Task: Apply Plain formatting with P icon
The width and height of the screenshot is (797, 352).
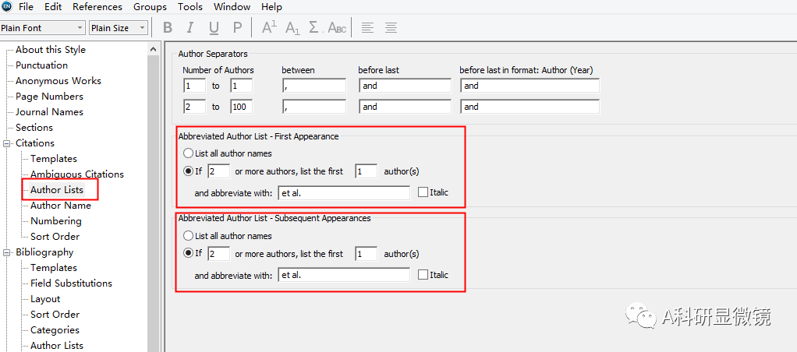Action: [x=237, y=28]
